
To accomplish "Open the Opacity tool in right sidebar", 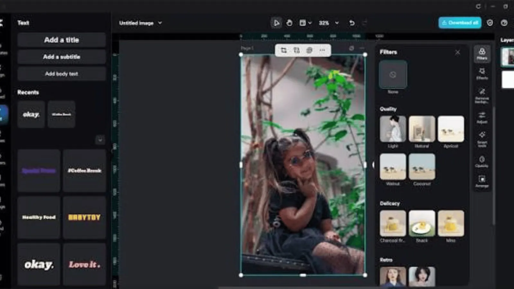I will click(x=482, y=162).
